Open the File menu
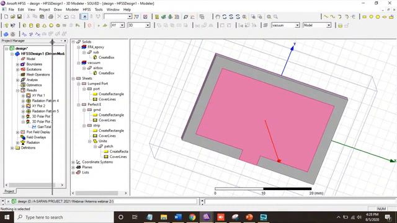397x223 pixels. (x=11, y=10)
